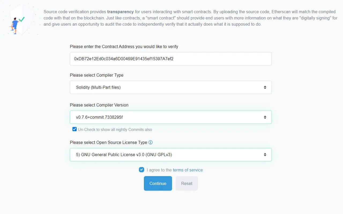
Task: Uncheck the nightly Commits checkbox
Action: pos(74,129)
